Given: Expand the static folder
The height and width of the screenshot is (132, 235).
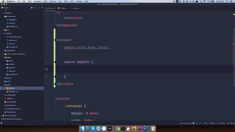Looking at the screenshot, I should point(3,81).
